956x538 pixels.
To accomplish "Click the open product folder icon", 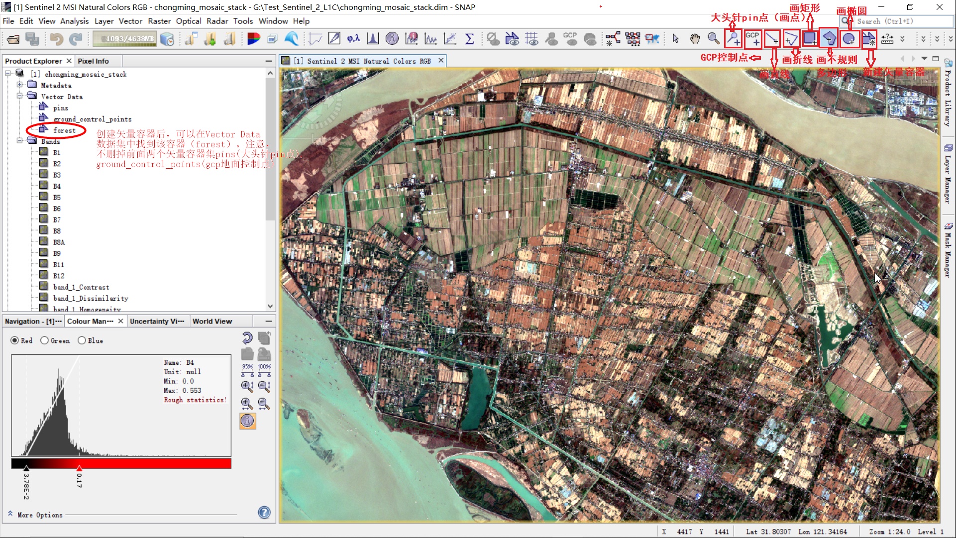I will tap(13, 39).
